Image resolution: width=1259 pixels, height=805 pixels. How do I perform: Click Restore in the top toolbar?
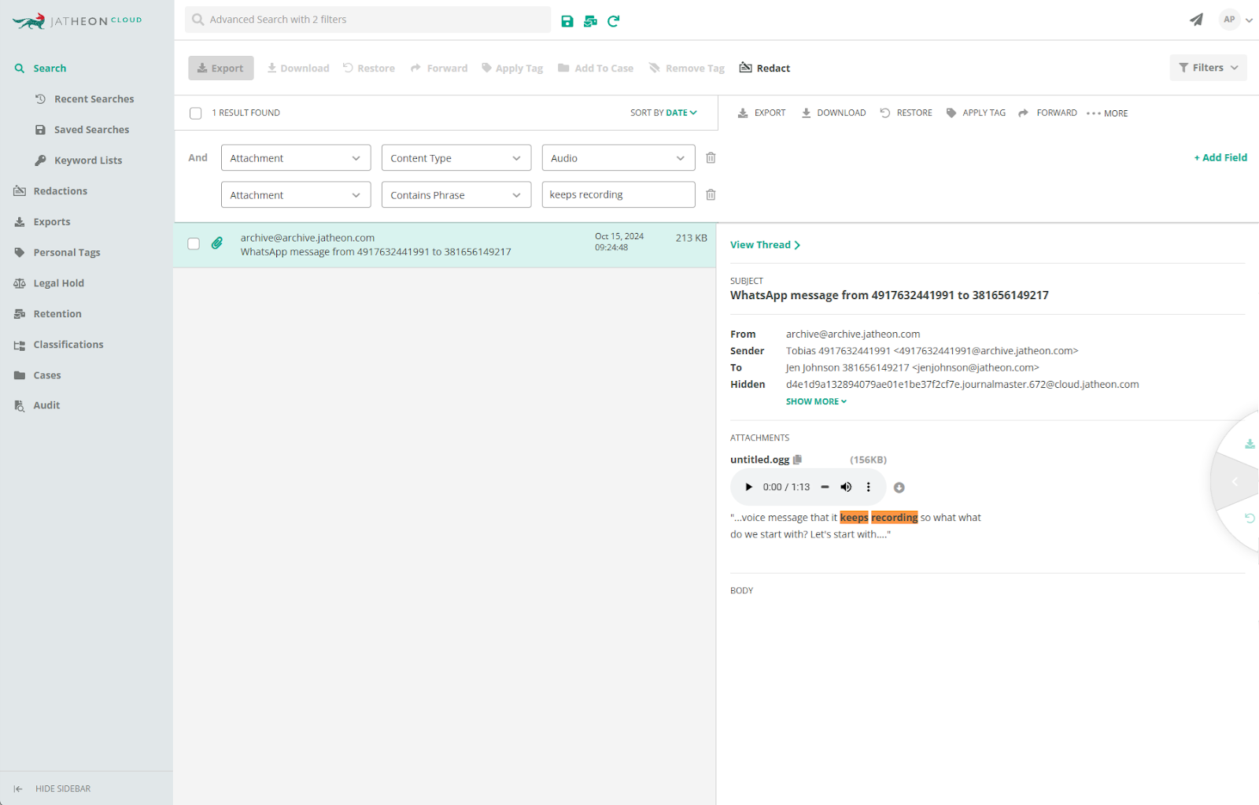point(369,68)
